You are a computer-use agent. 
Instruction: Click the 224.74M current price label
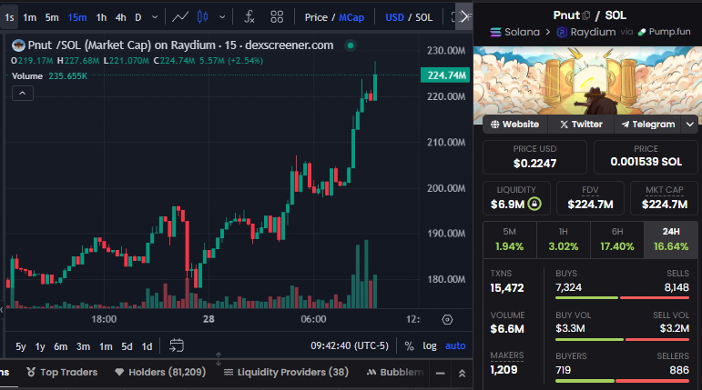coord(445,75)
